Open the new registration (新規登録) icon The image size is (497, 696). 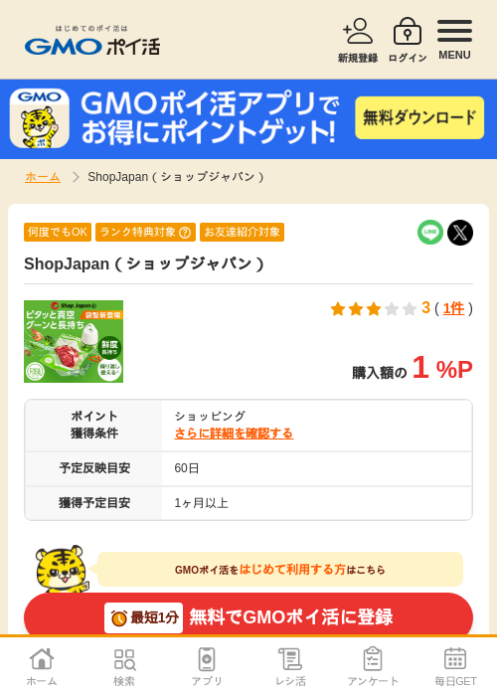click(358, 40)
